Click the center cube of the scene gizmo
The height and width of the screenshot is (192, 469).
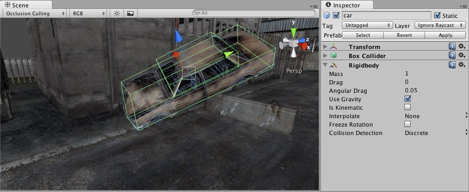293,44
